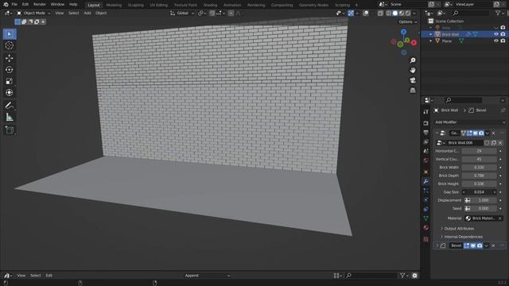The height and width of the screenshot is (286, 509).
Task: Adjust the Brick Width value slider
Action: 479,168
